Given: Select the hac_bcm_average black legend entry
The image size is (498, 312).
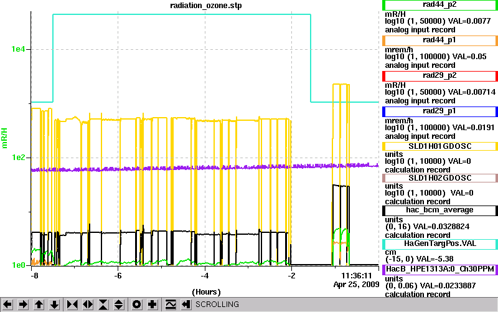Looking at the screenshot, I should [x=440, y=210].
